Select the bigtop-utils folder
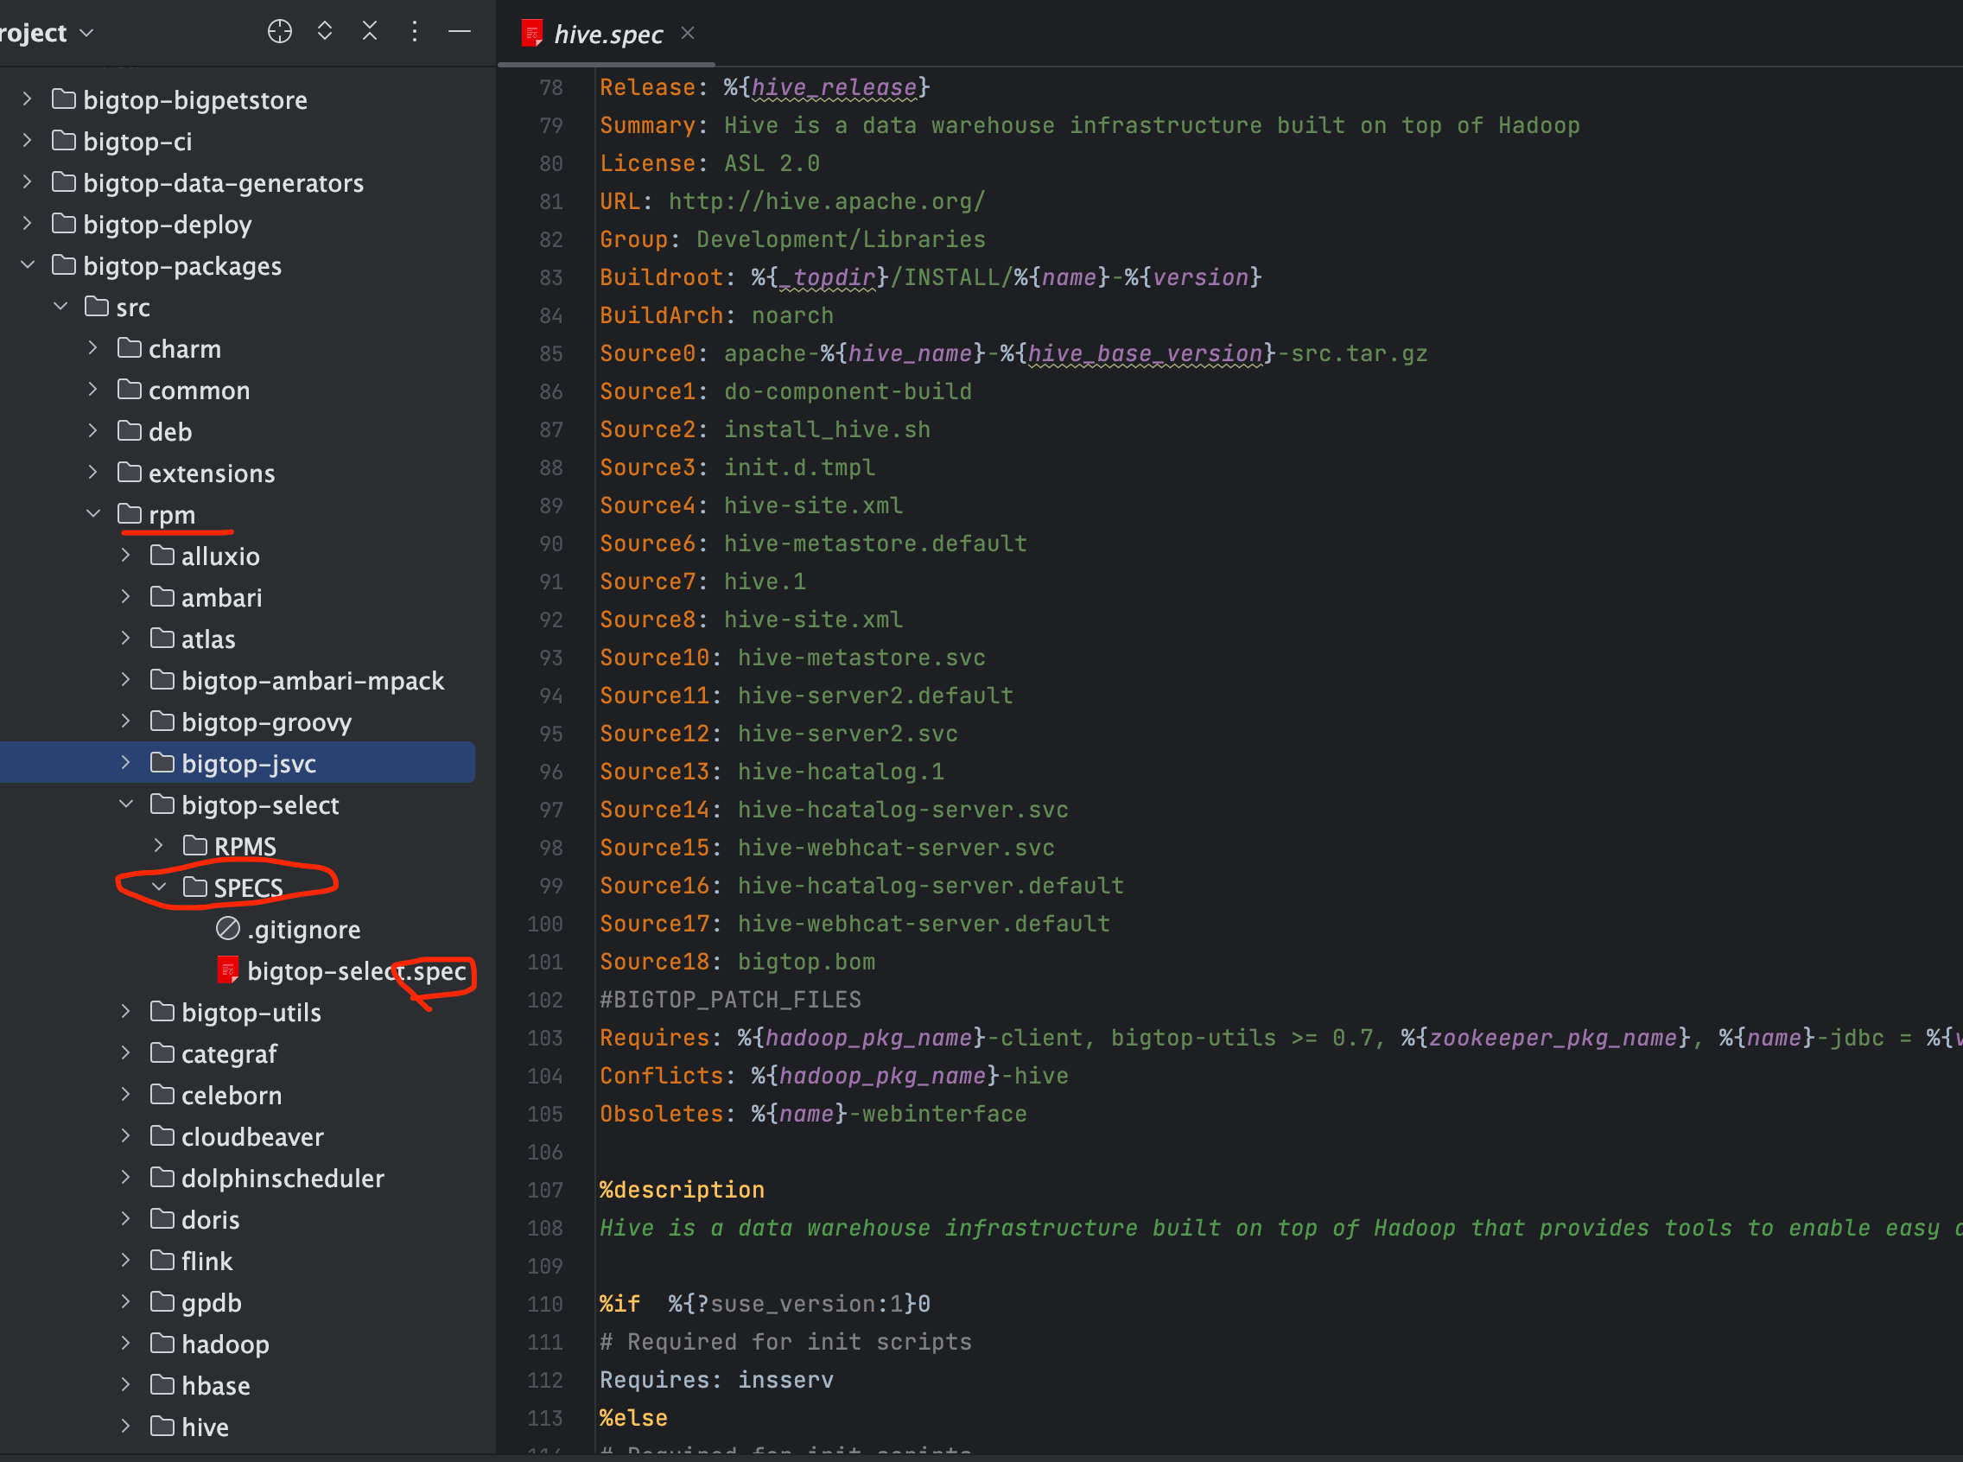This screenshot has width=1963, height=1462. (x=251, y=1013)
